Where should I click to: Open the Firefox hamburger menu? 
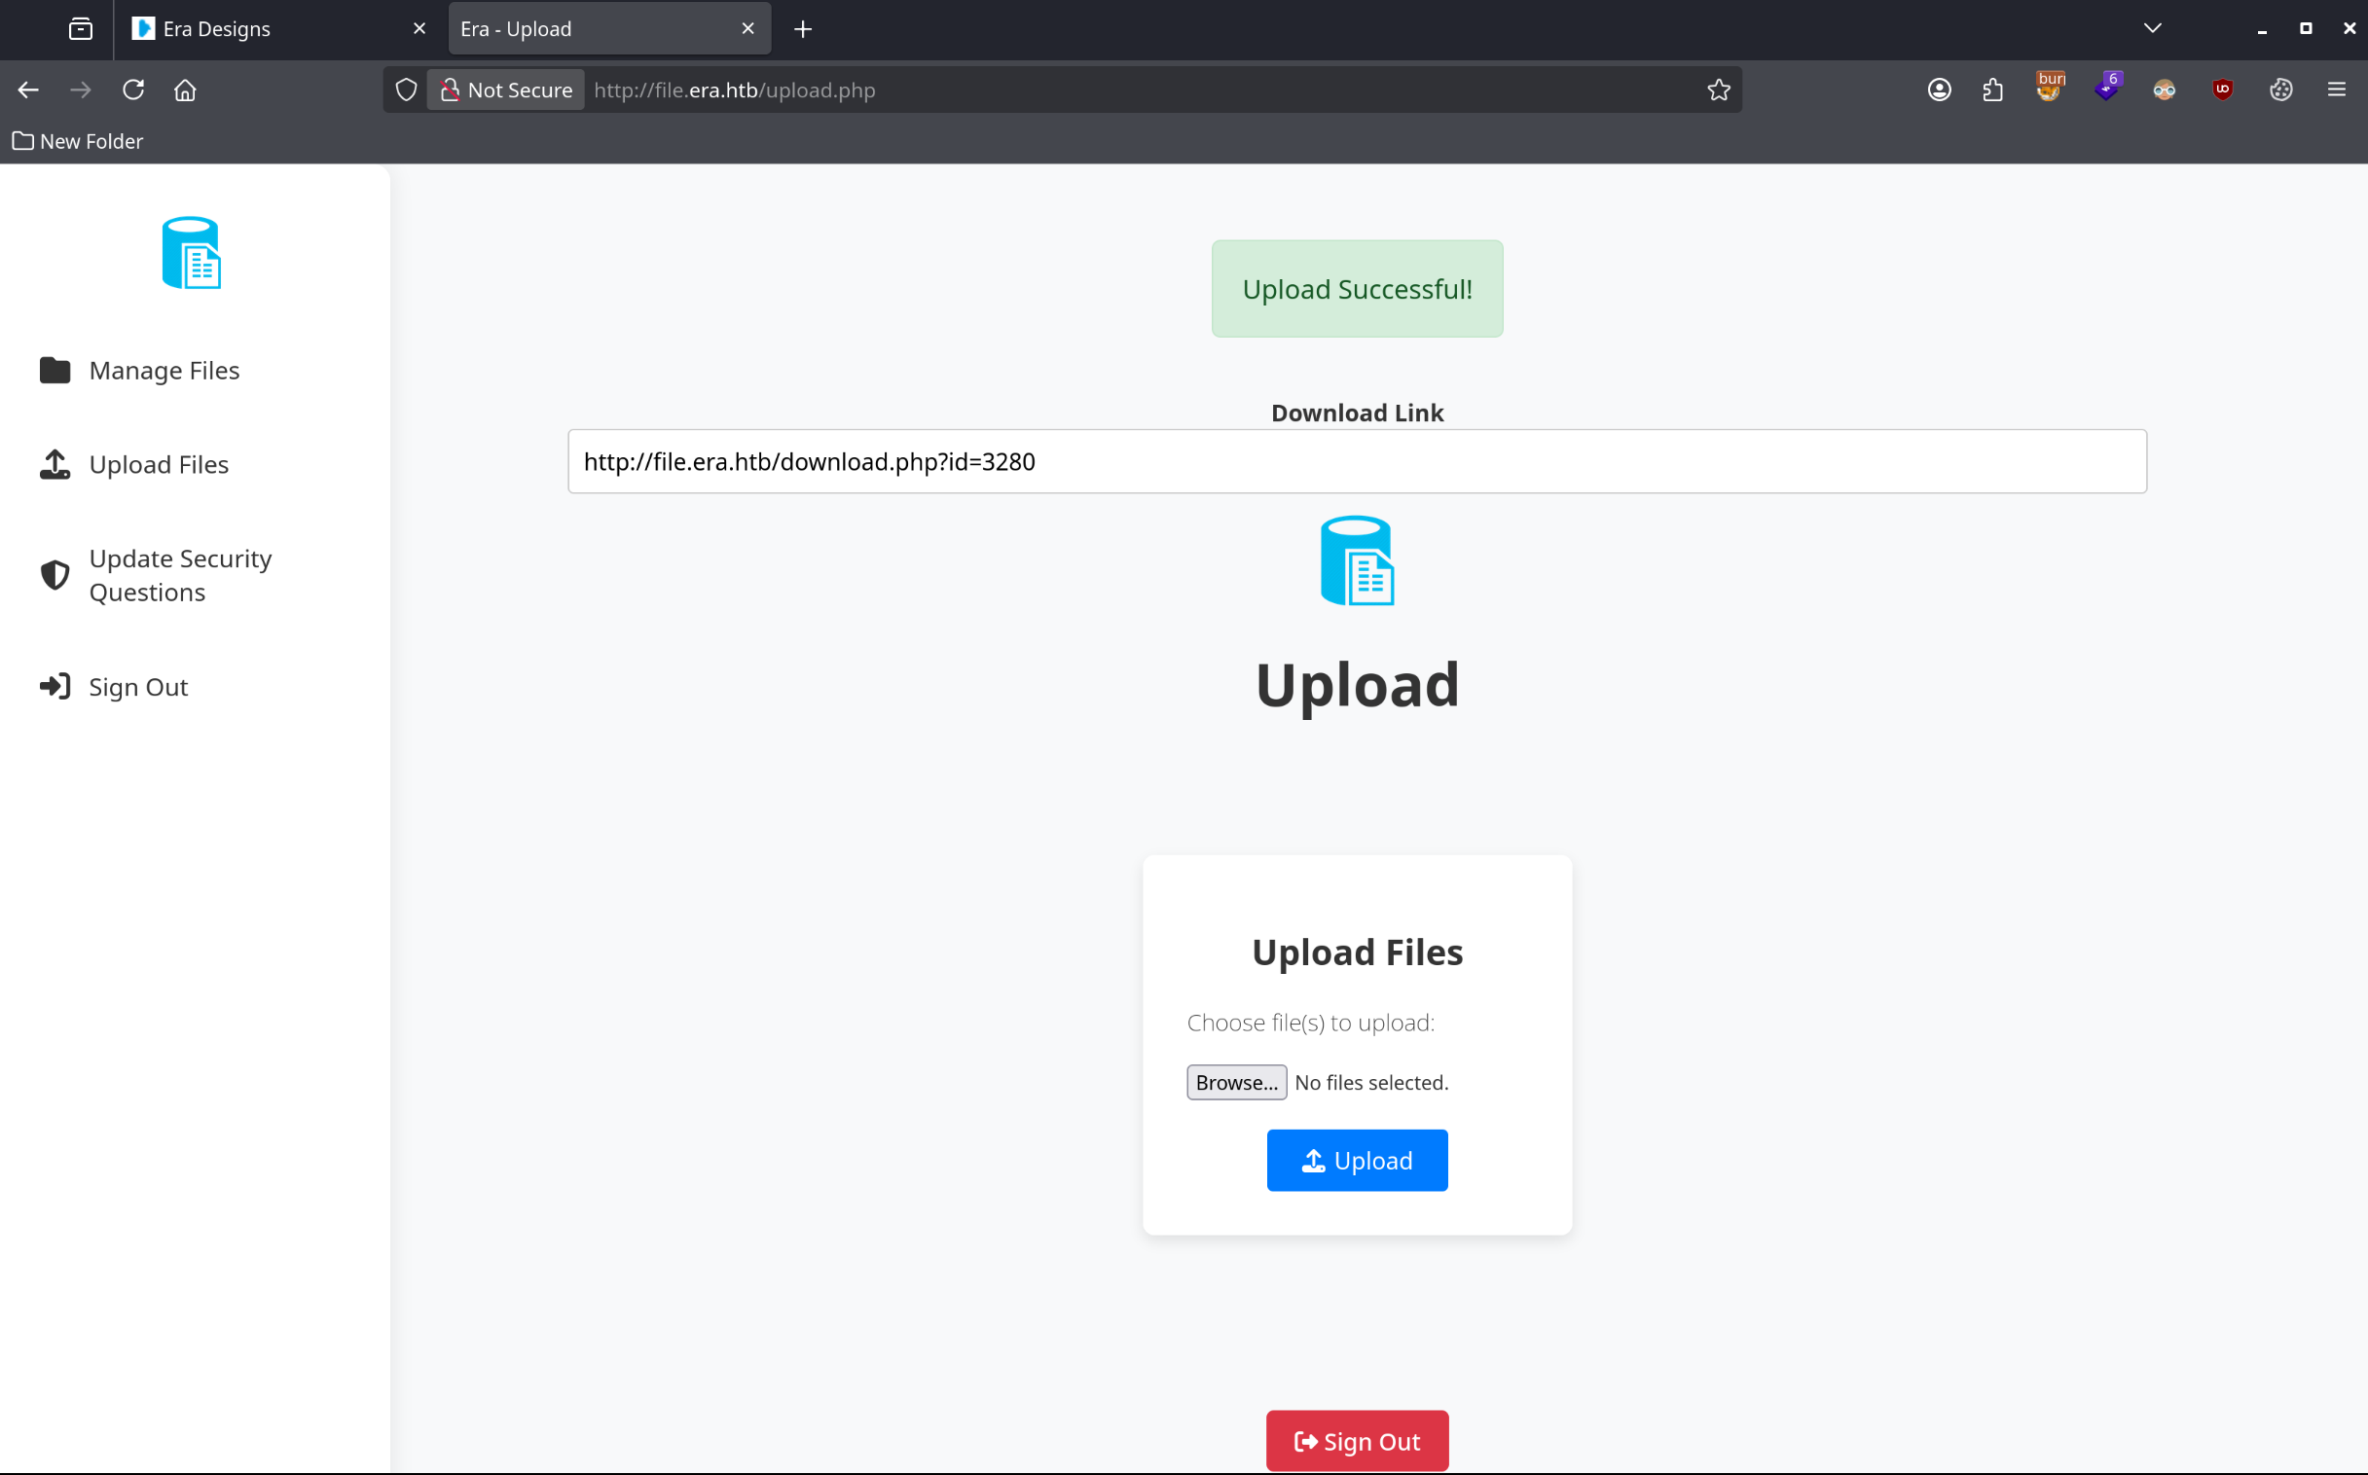coord(2337,90)
